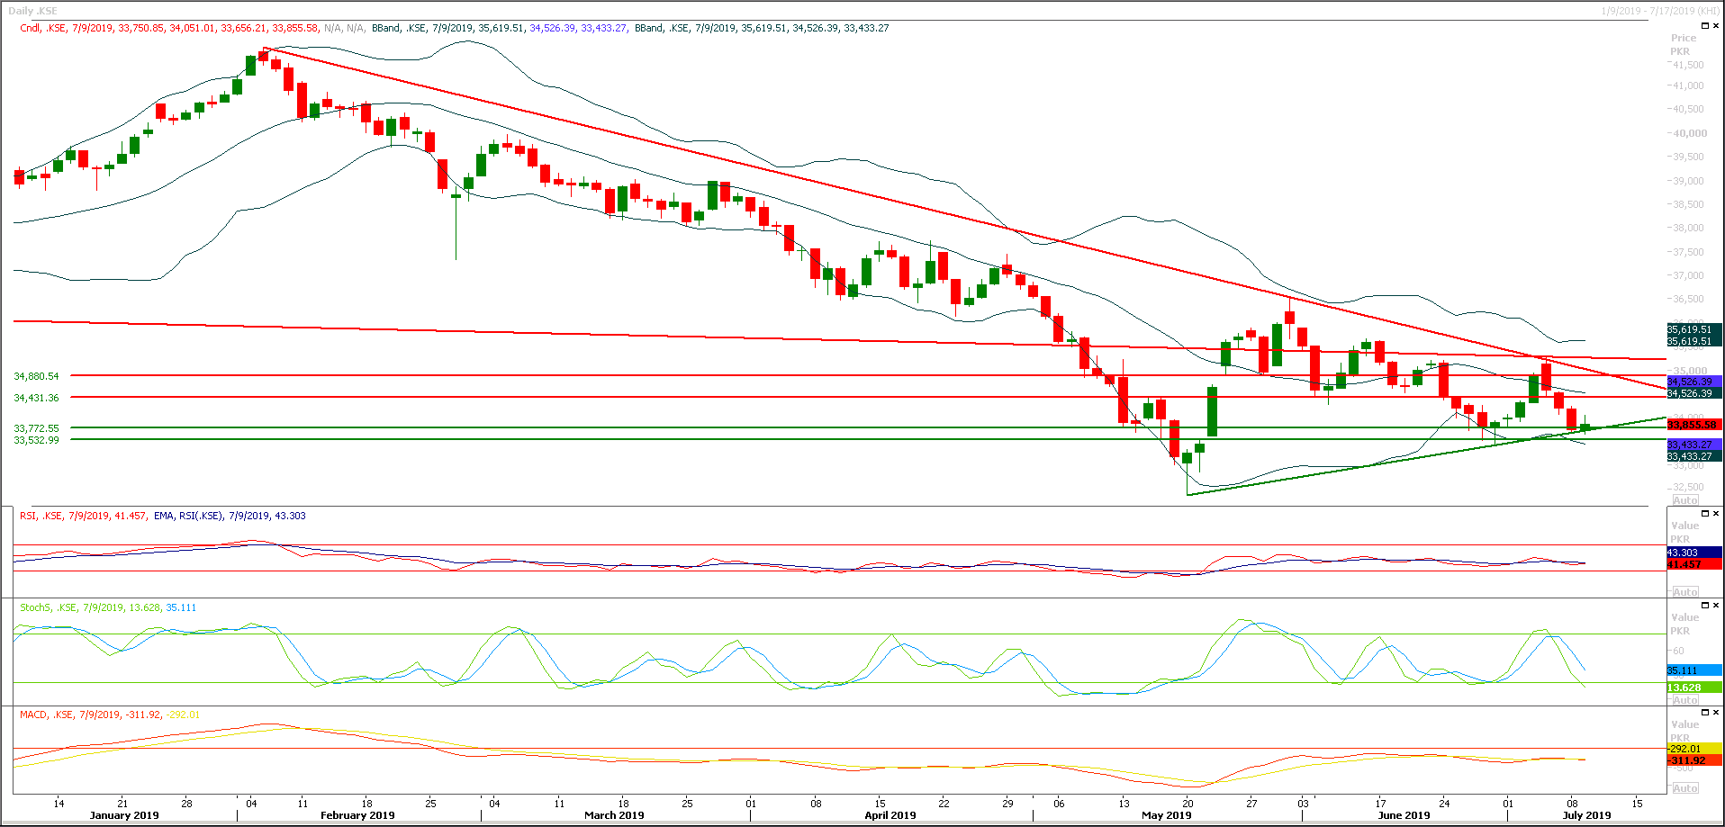Close the MACD indicator panel
The image size is (1725, 827).
(1717, 710)
